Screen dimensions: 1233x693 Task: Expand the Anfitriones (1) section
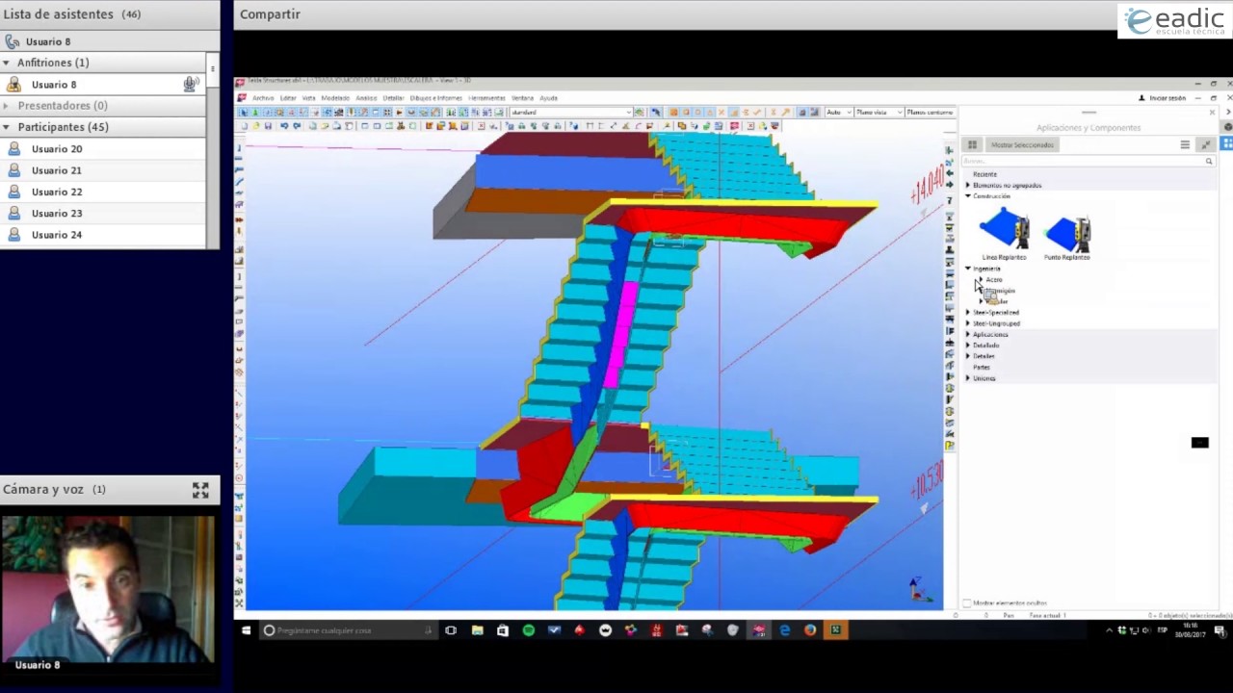point(7,63)
